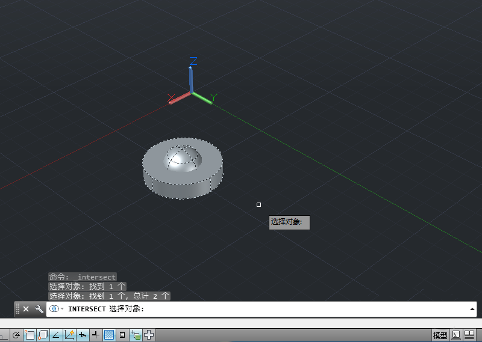Click '选择对象: 找到 1 个' history line
Screen dimensions: 482x342
[x=87, y=286]
